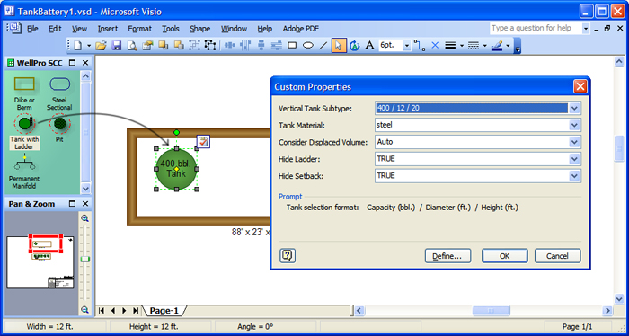Click the Steel Sectional stencil shape
The image size is (629, 336).
tap(59, 93)
